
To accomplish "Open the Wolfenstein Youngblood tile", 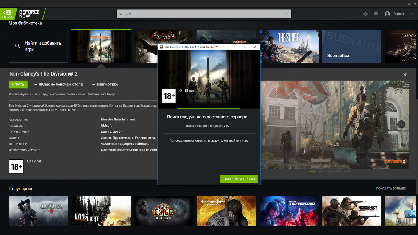I will 289,211.
